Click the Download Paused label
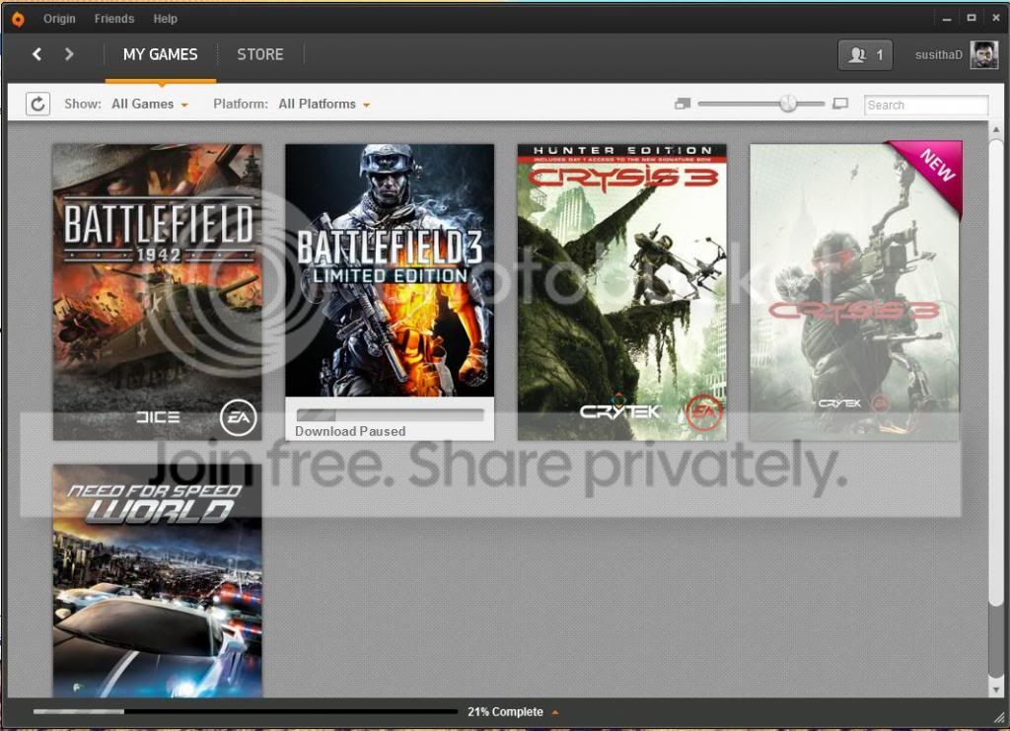The image size is (1010, 731). 350,431
